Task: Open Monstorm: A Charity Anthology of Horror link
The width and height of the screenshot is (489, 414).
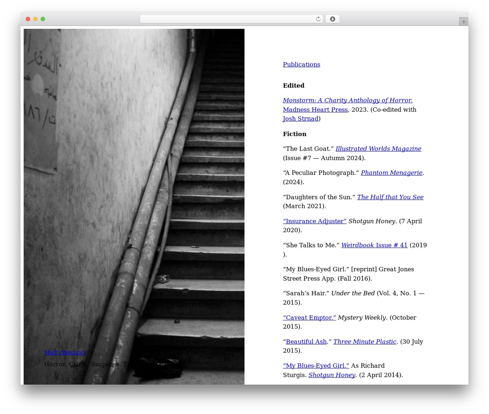Action: point(348,100)
